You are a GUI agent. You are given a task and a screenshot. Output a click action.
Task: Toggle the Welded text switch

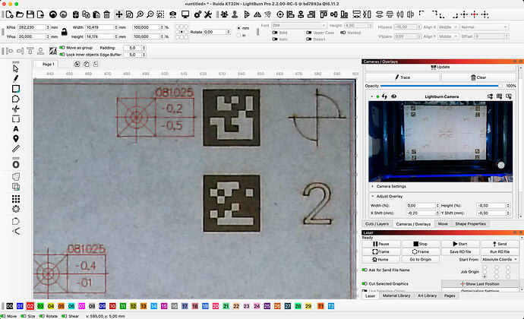coord(342,33)
